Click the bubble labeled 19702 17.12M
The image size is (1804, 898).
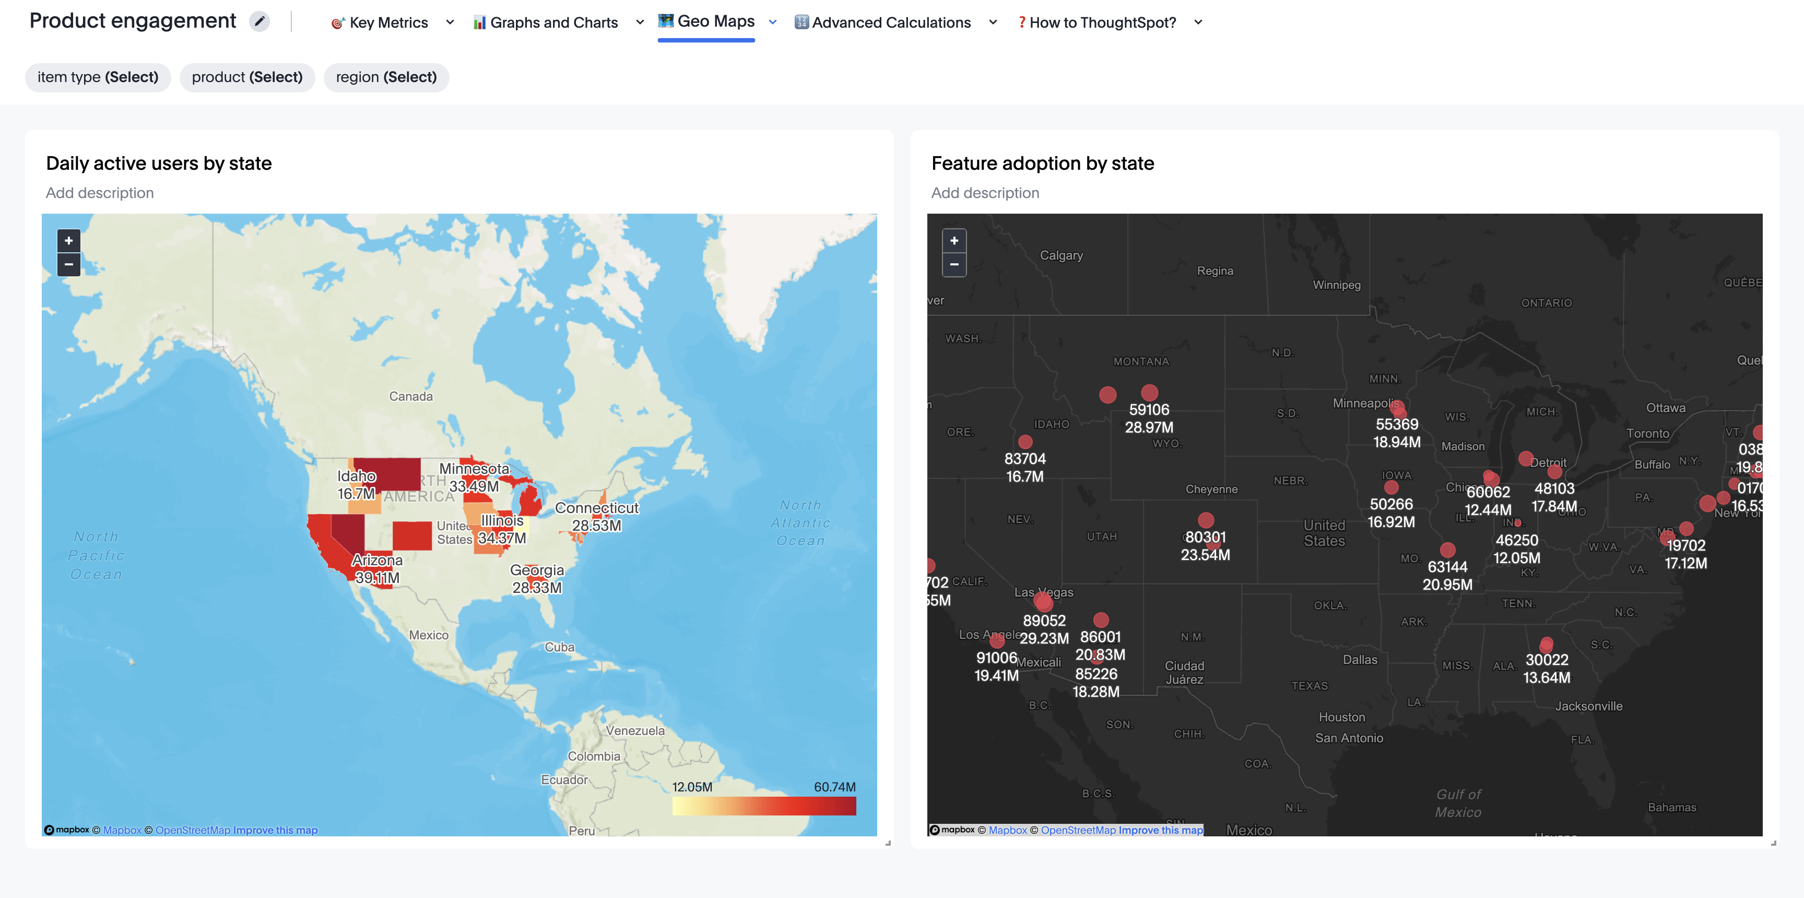[1685, 529]
